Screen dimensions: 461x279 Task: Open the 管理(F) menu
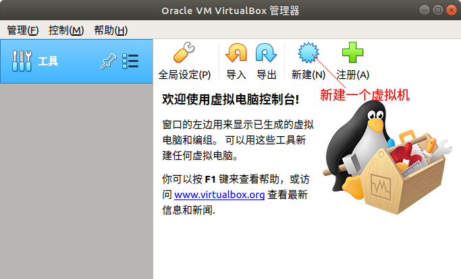(23, 30)
